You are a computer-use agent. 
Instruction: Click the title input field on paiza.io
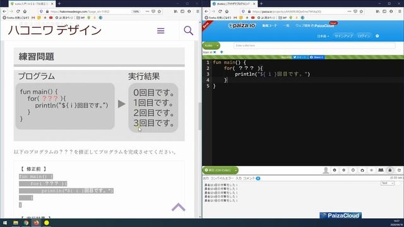314,45
